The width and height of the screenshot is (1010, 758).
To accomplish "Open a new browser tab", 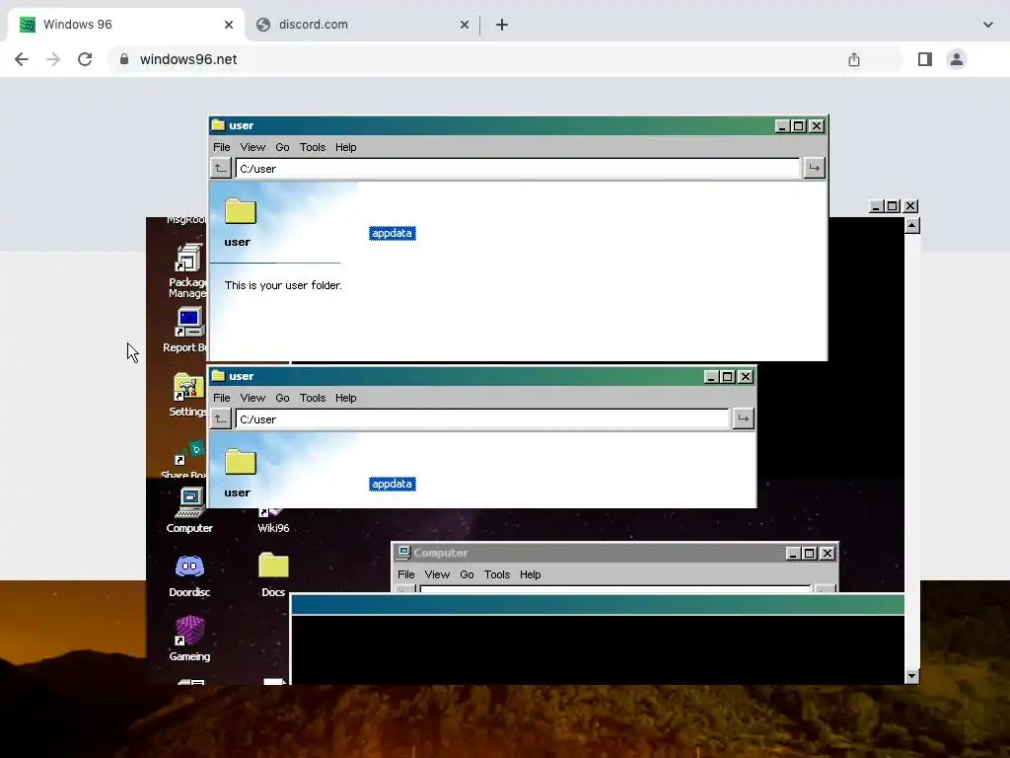I will tap(502, 25).
